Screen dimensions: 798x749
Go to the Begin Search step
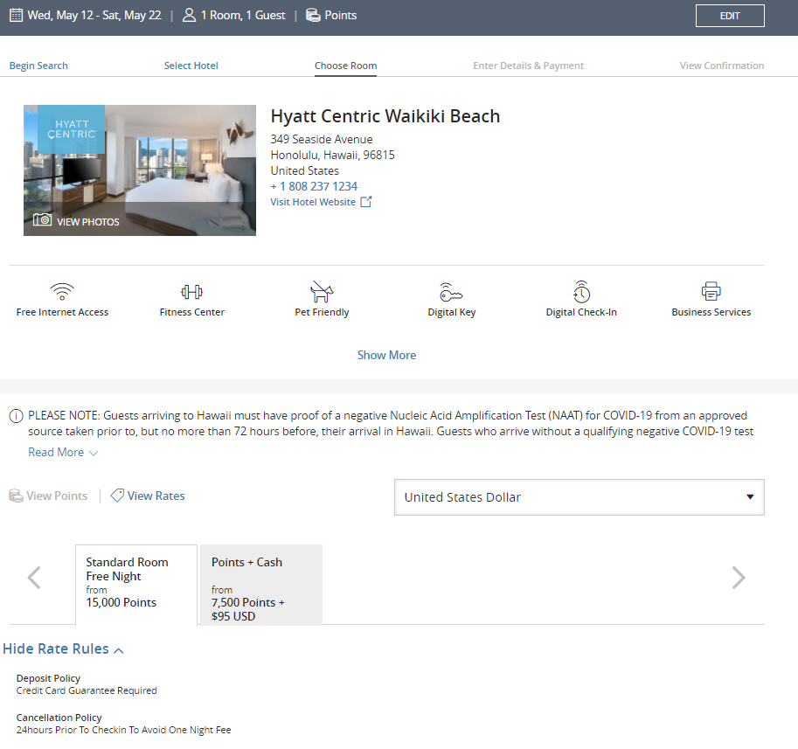pos(38,66)
